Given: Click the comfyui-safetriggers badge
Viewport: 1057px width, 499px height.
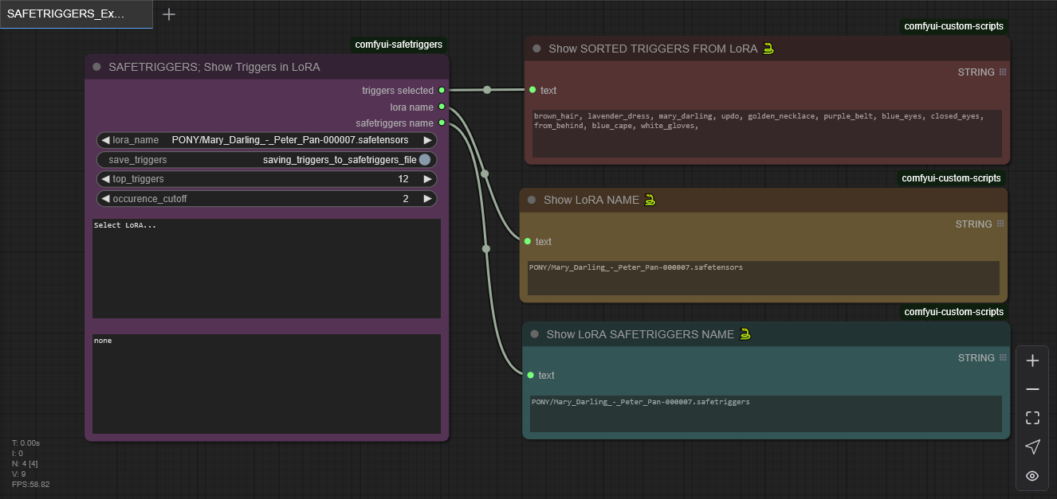Looking at the screenshot, I should click(399, 45).
